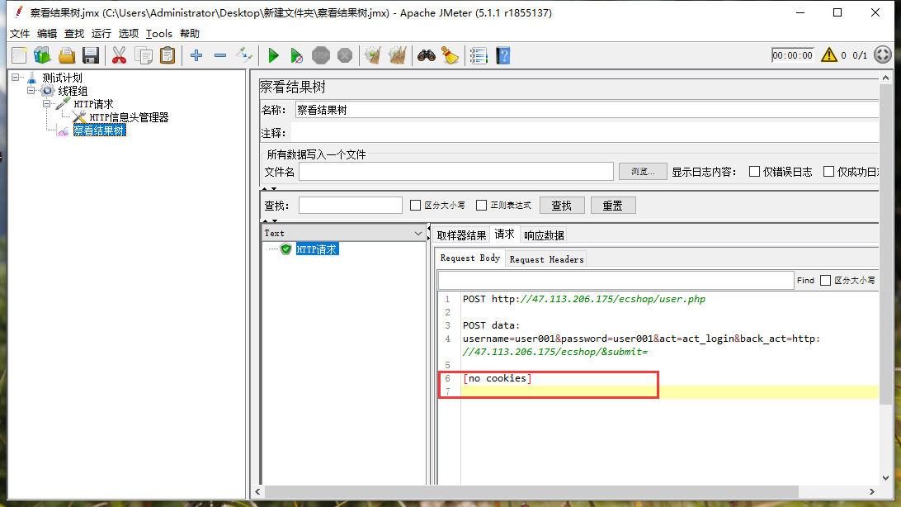Open the Templates icon

[43, 56]
